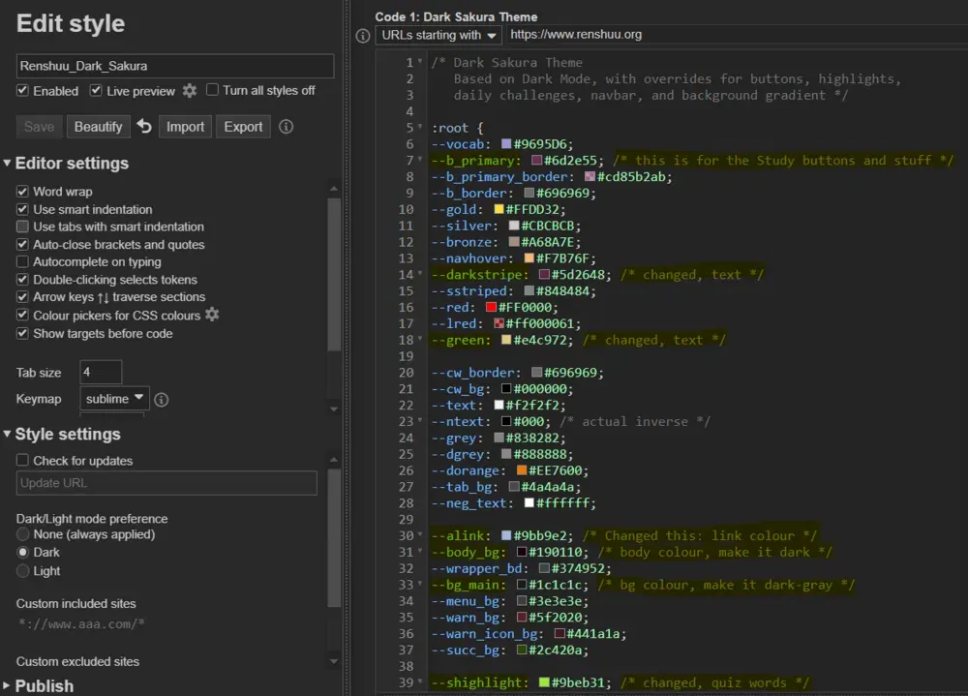The height and width of the screenshot is (696, 968).
Task: Click info icon left of URLs dropdown
Action: [363, 35]
